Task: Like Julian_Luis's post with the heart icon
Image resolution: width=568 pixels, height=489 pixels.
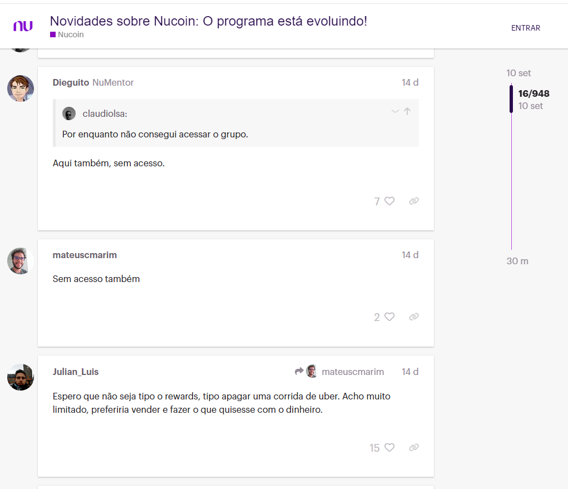Action: tap(389, 448)
